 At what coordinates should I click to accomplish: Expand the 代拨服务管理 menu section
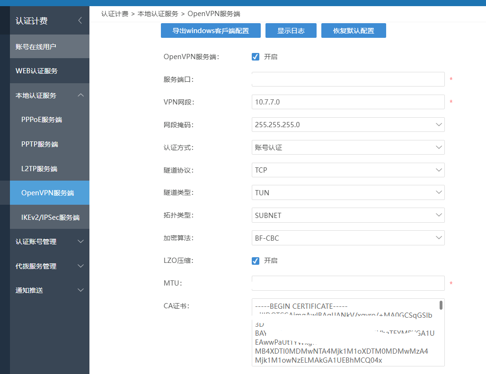(x=80, y=266)
